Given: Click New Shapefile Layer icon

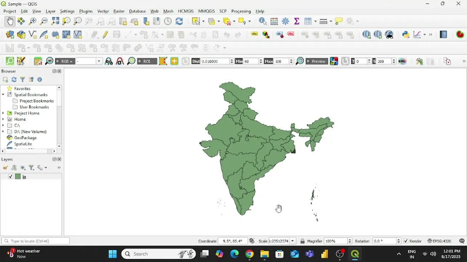Looking at the screenshot, I should coord(32,35).
